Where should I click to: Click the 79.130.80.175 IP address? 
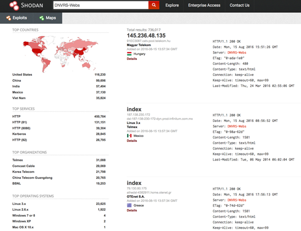click(x=136, y=188)
